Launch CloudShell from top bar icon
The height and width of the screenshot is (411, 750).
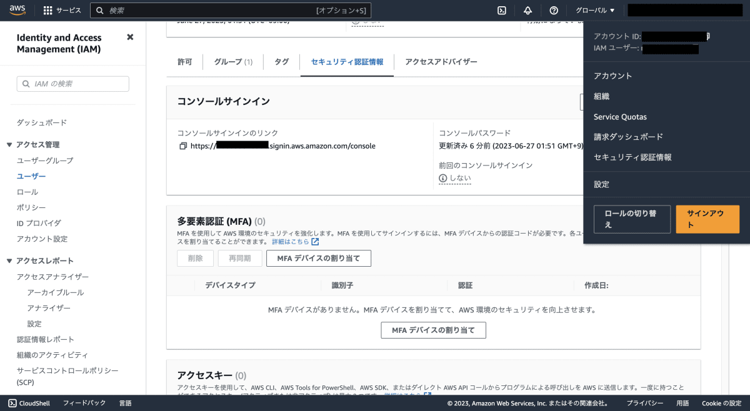coord(501,11)
